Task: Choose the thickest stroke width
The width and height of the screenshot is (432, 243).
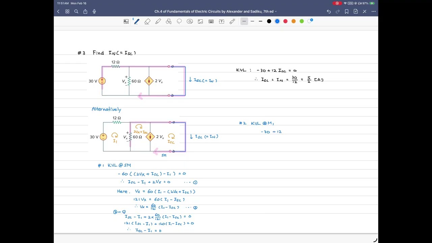Action: (x=261, y=21)
